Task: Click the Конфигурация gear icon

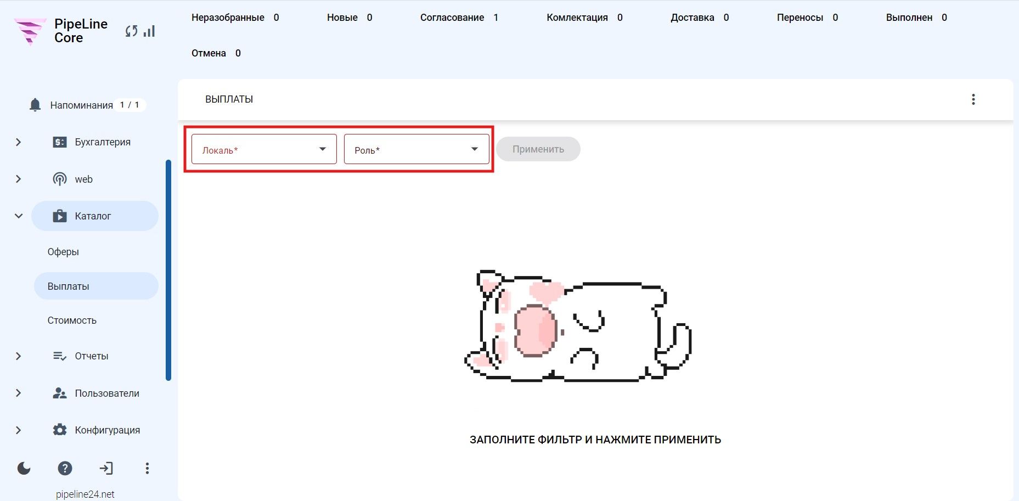Action: pos(60,430)
